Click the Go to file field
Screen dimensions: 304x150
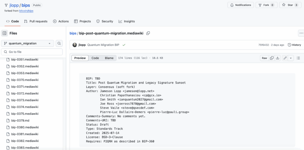click(x=32, y=52)
